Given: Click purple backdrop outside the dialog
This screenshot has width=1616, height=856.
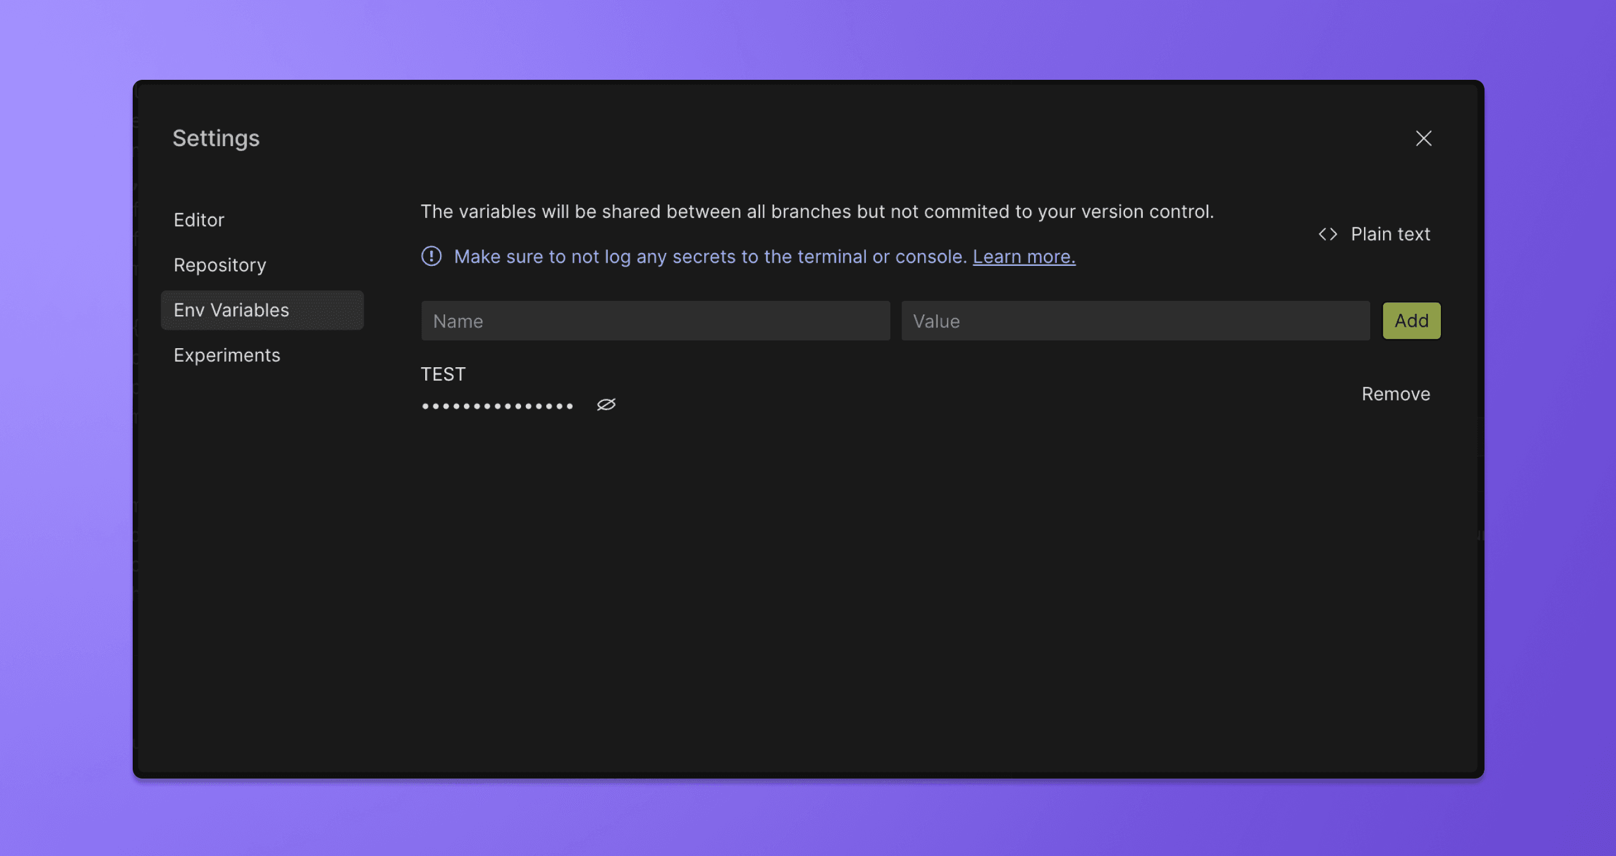Looking at the screenshot, I should [x=63, y=439].
